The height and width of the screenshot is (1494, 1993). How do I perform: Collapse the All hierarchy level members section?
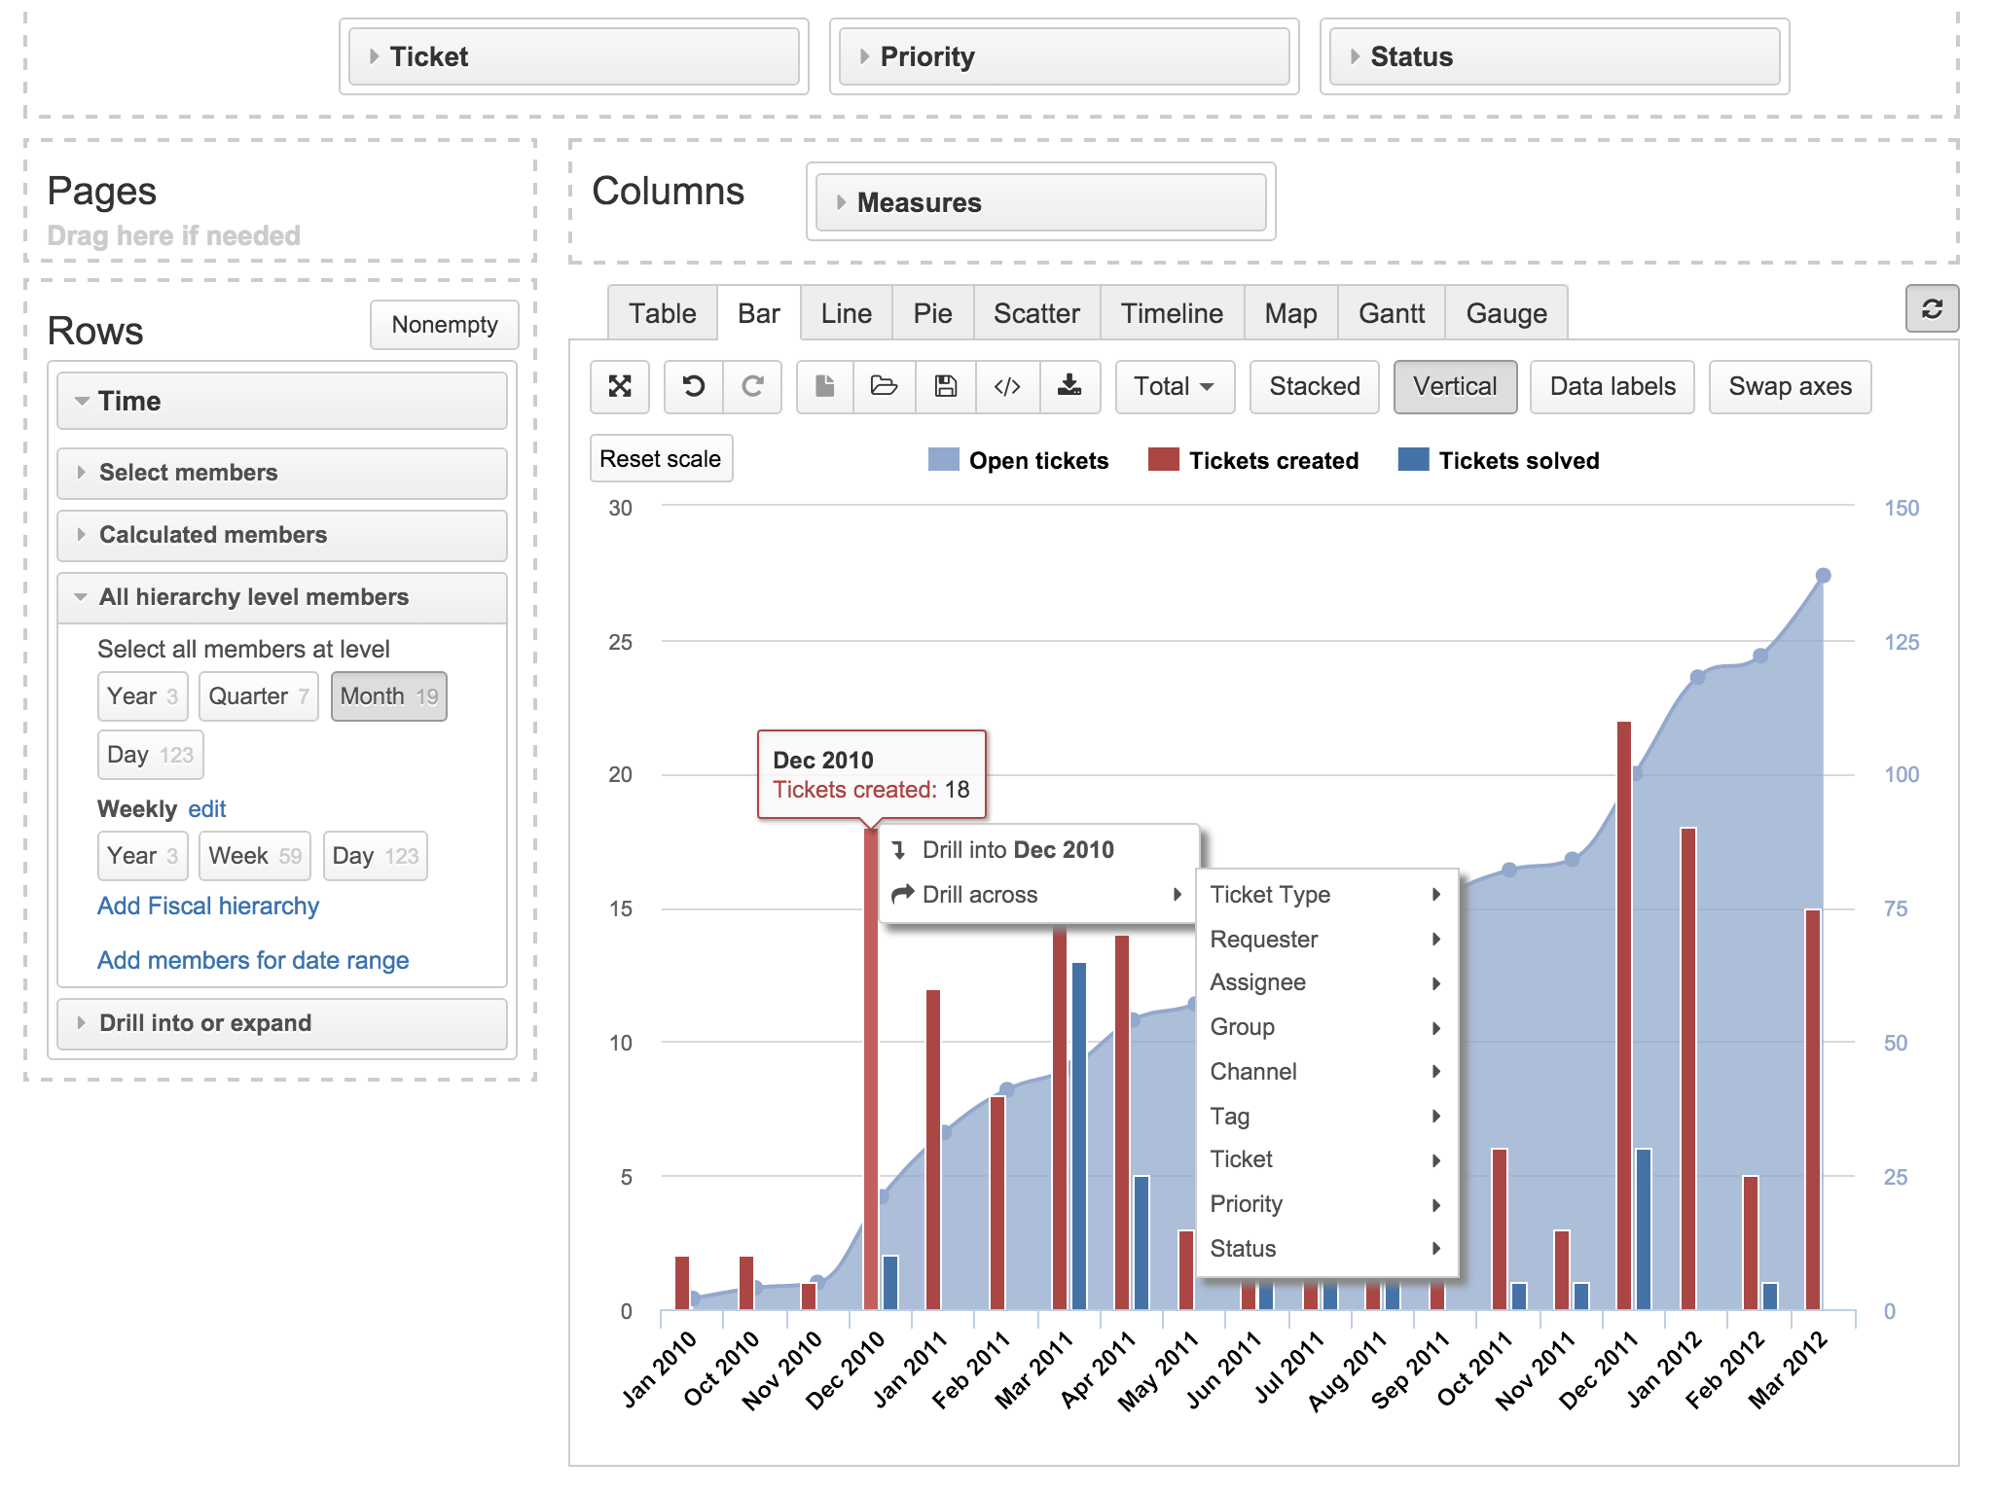281,597
